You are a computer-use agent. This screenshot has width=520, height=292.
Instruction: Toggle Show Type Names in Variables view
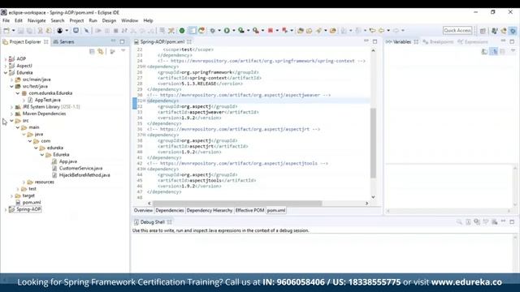[485, 51]
